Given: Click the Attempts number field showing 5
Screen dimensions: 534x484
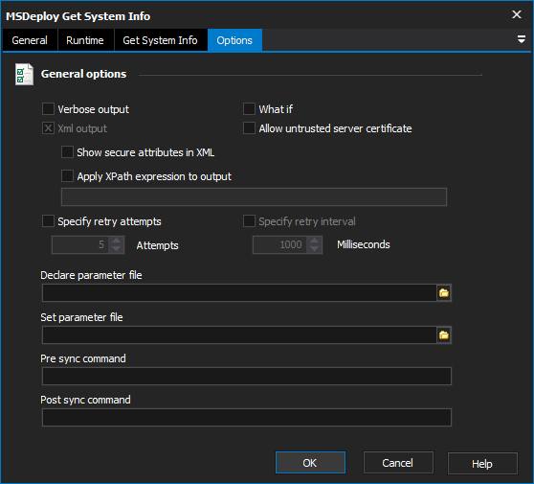Looking at the screenshot, I should click(x=80, y=244).
